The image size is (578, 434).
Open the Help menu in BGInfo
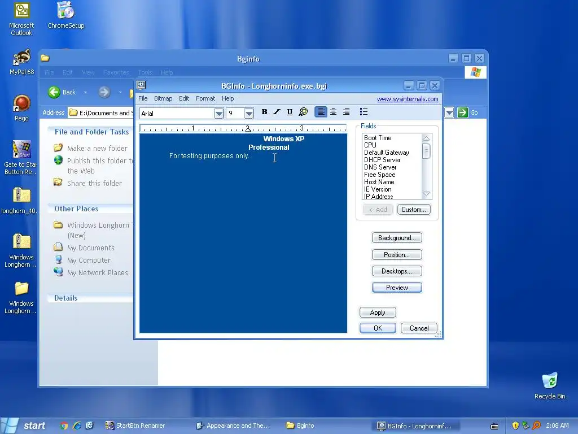click(227, 98)
